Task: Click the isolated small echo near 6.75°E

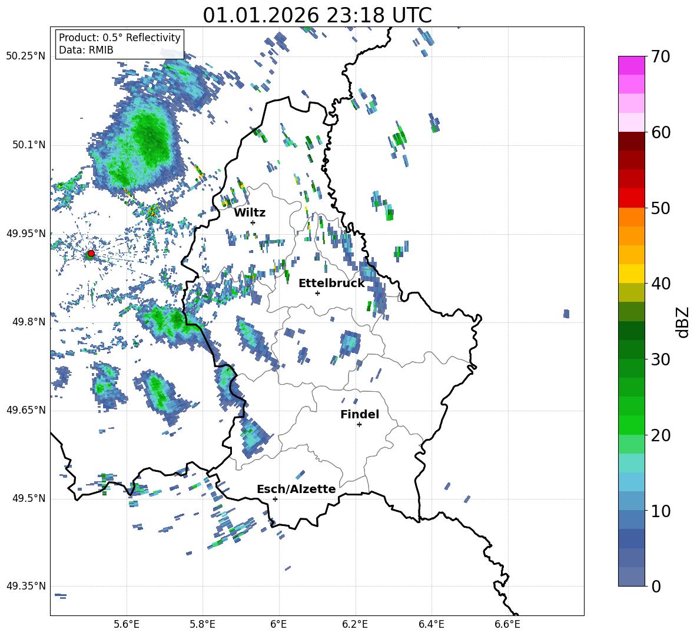Action: point(566,314)
